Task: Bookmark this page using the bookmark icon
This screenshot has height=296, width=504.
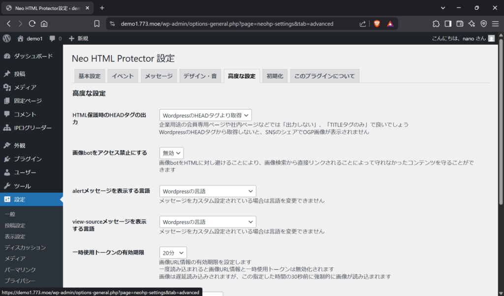Action: [x=97, y=24]
